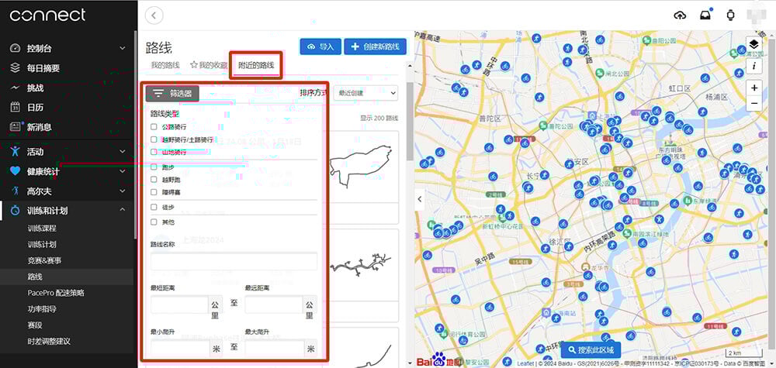Click the route list vertical scrollbar

[x=409, y=121]
